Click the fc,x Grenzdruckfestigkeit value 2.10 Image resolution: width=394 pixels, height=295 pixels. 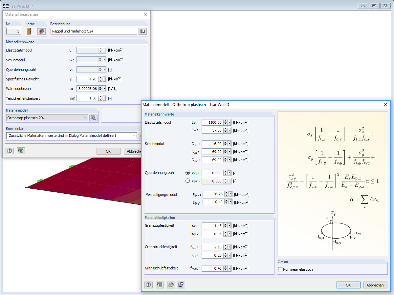click(212, 247)
